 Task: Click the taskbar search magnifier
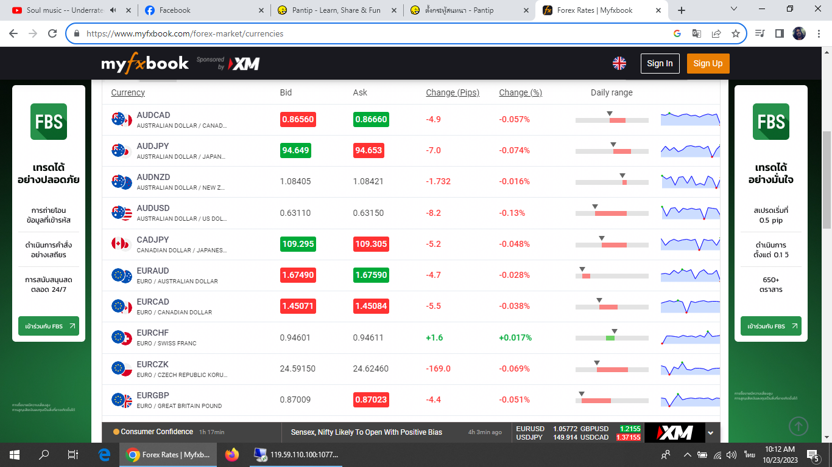(x=44, y=454)
